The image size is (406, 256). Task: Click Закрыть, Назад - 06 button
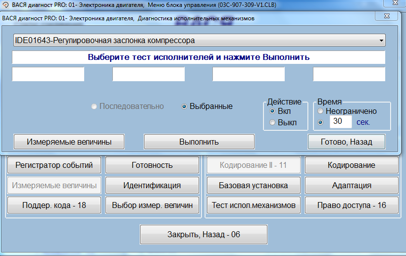click(x=203, y=235)
